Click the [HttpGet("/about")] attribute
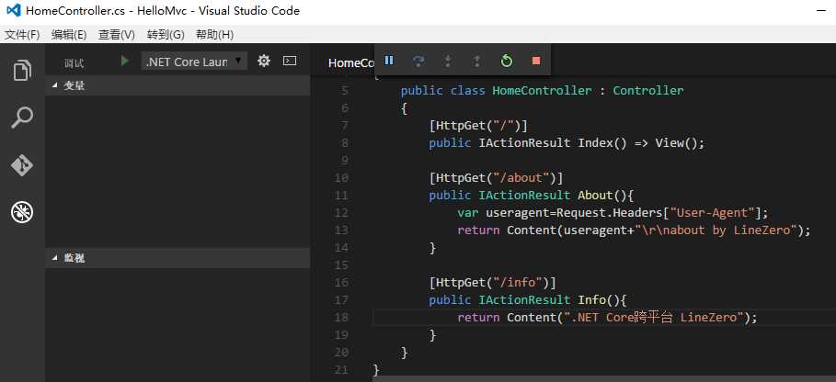This screenshot has width=836, height=382. (496, 177)
